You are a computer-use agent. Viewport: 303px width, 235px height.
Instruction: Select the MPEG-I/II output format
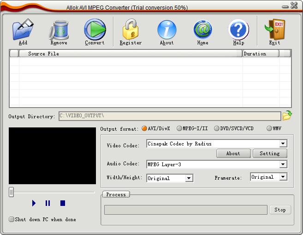point(179,129)
